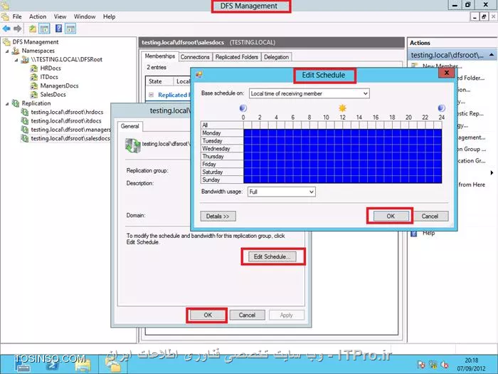
Task: Click Cancel in the Edit Schedule dialog
Action: [430, 217]
